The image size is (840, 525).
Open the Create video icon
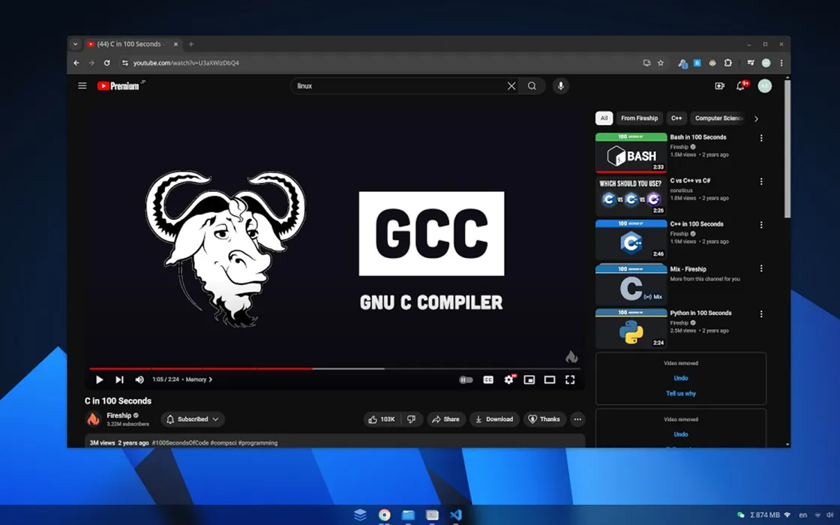click(x=719, y=85)
